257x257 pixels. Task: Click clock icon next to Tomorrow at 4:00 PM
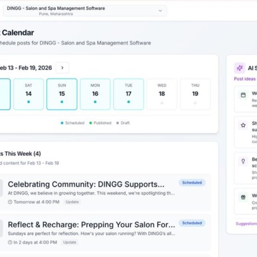click(10, 202)
